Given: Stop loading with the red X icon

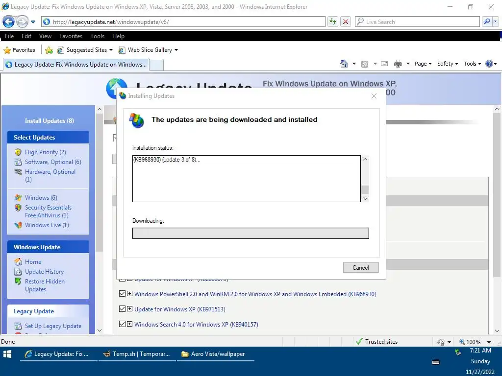Looking at the screenshot, I should [x=346, y=22].
